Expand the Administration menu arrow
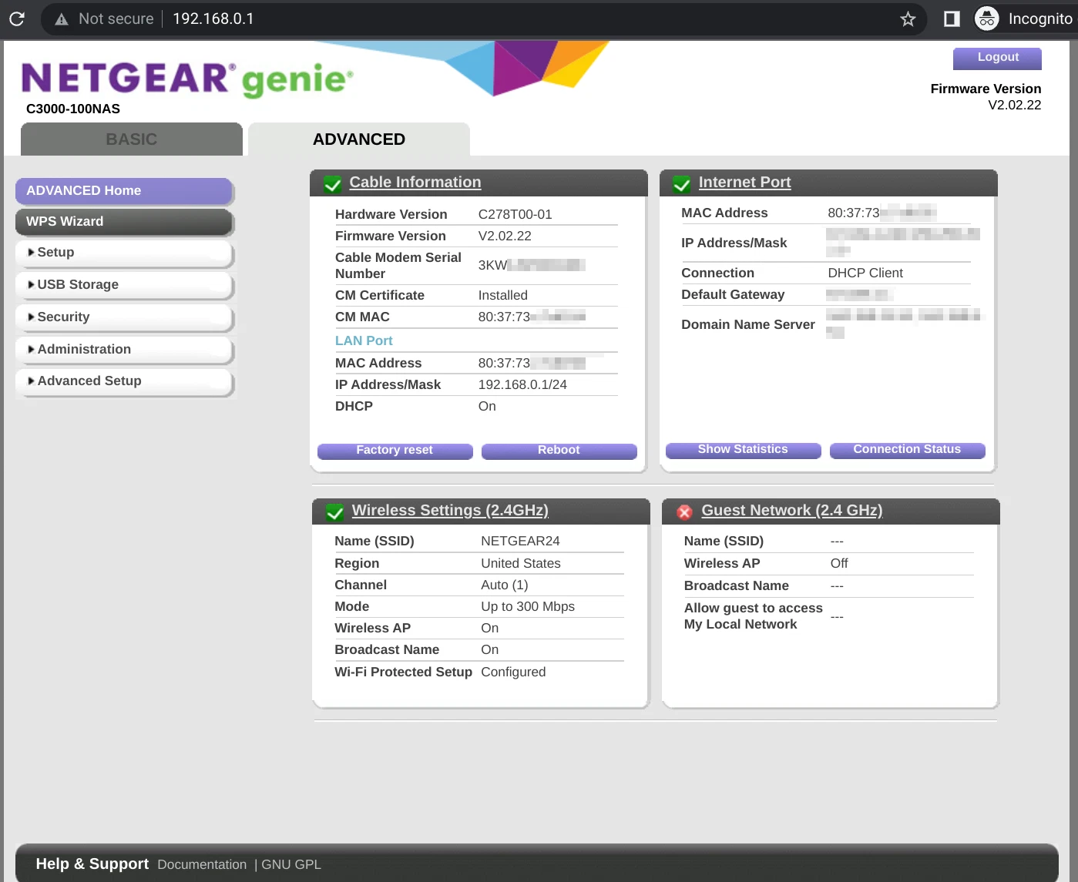Viewport: 1078px width, 882px height. click(31, 349)
